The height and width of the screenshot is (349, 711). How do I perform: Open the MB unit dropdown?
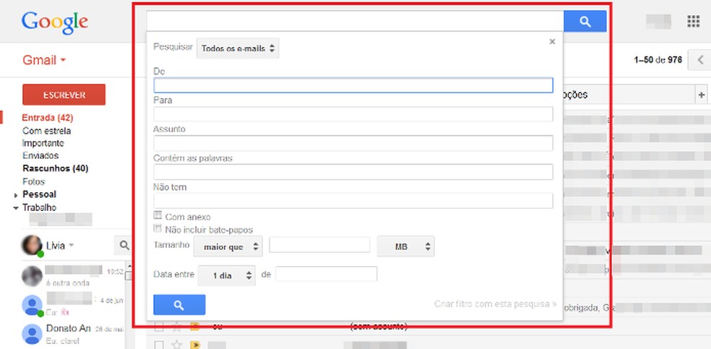point(405,246)
